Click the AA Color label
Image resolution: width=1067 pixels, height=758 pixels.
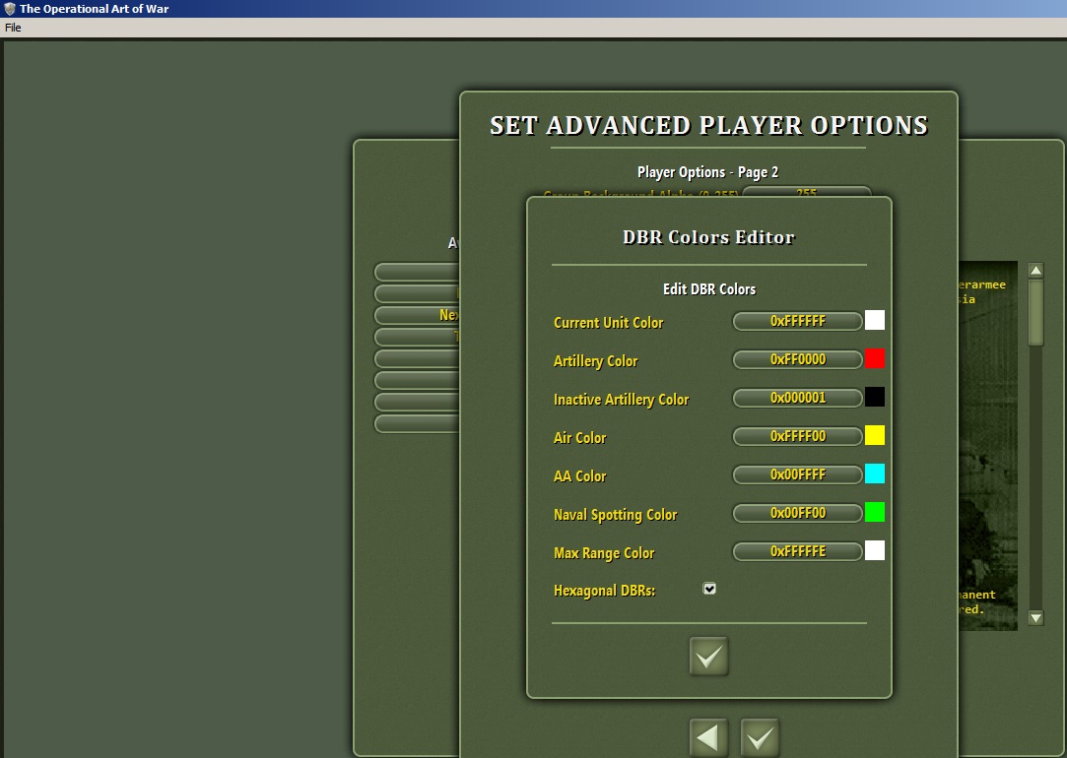579,476
